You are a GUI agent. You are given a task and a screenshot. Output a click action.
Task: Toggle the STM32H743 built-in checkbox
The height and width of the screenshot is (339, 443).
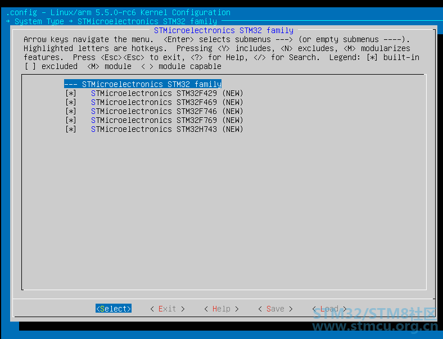[x=71, y=130]
